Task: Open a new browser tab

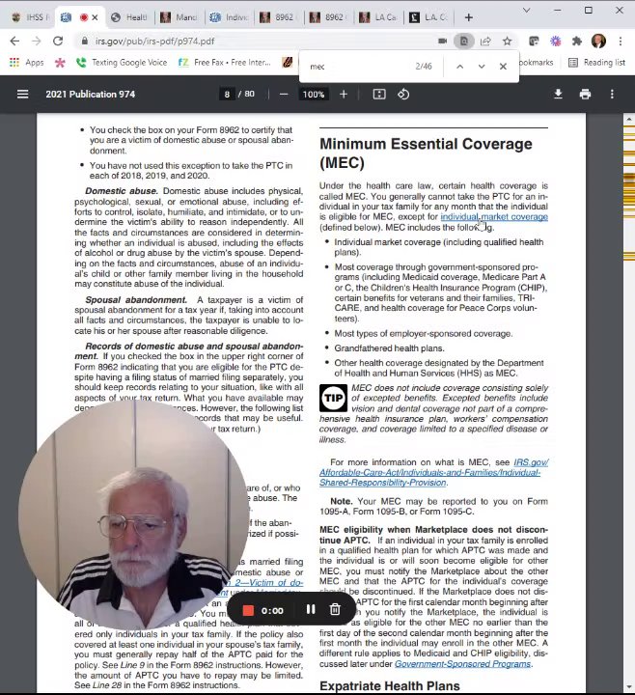Action: [469, 17]
